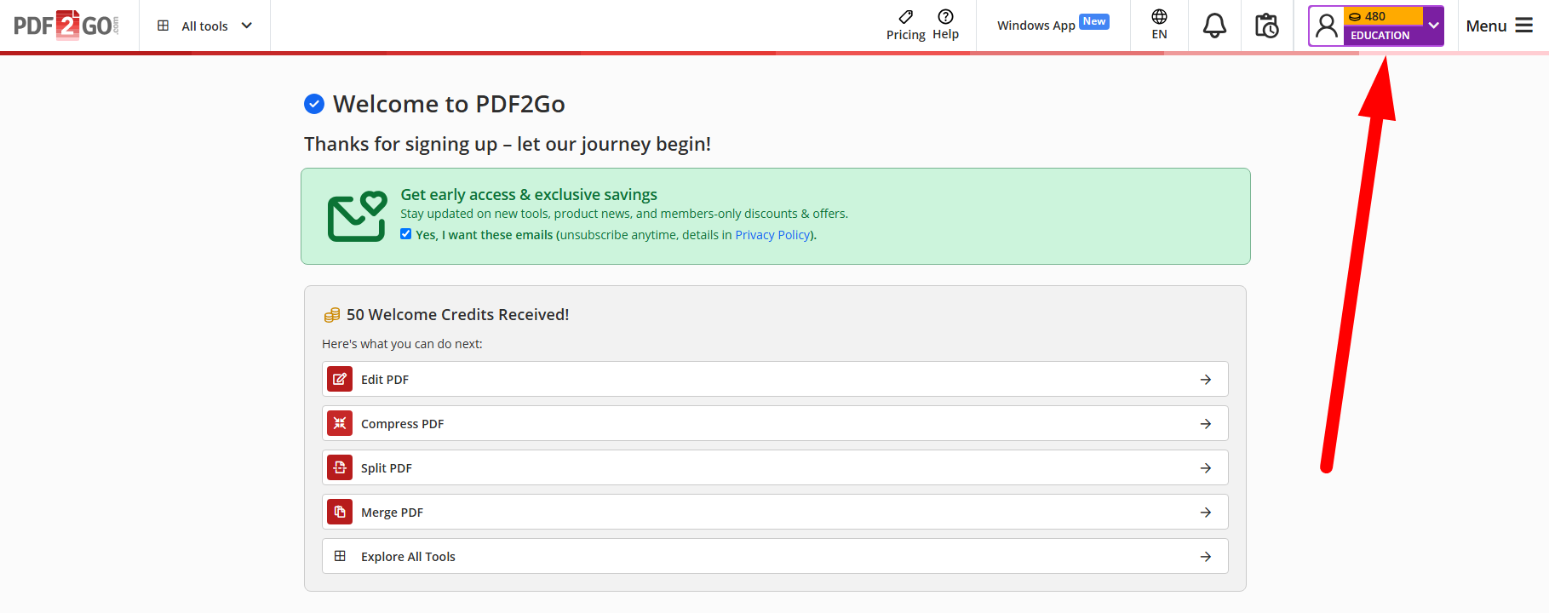Click the PDF2Go logo

pos(66,26)
